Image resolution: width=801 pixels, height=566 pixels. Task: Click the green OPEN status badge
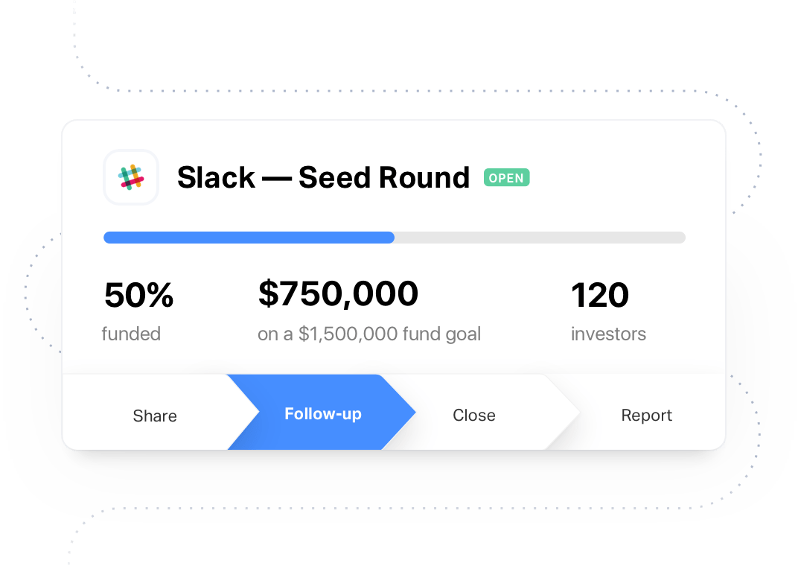point(507,178)
